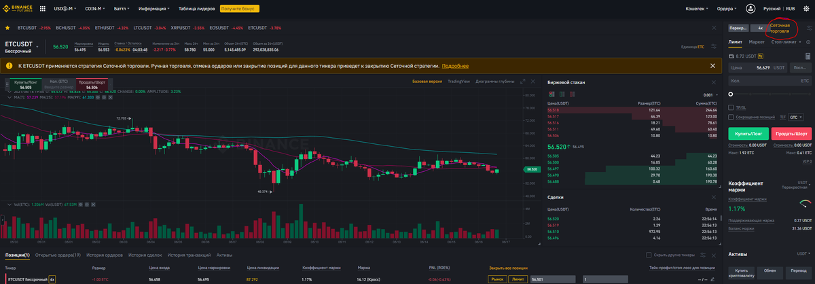This screenshot has height=284, width=815.
Task: Close the positions panel with X
Action: pos(714,255)
